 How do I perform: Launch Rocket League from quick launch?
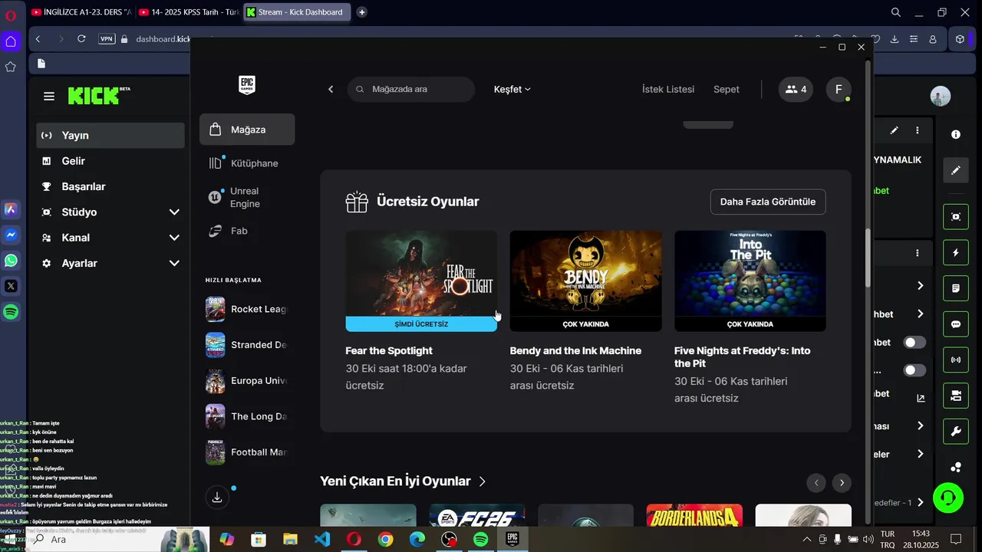(x=247, y=309)
